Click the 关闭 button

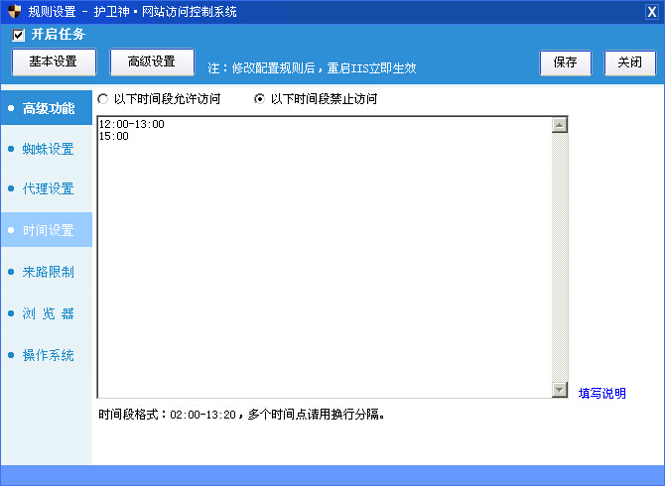coord(630,62)
